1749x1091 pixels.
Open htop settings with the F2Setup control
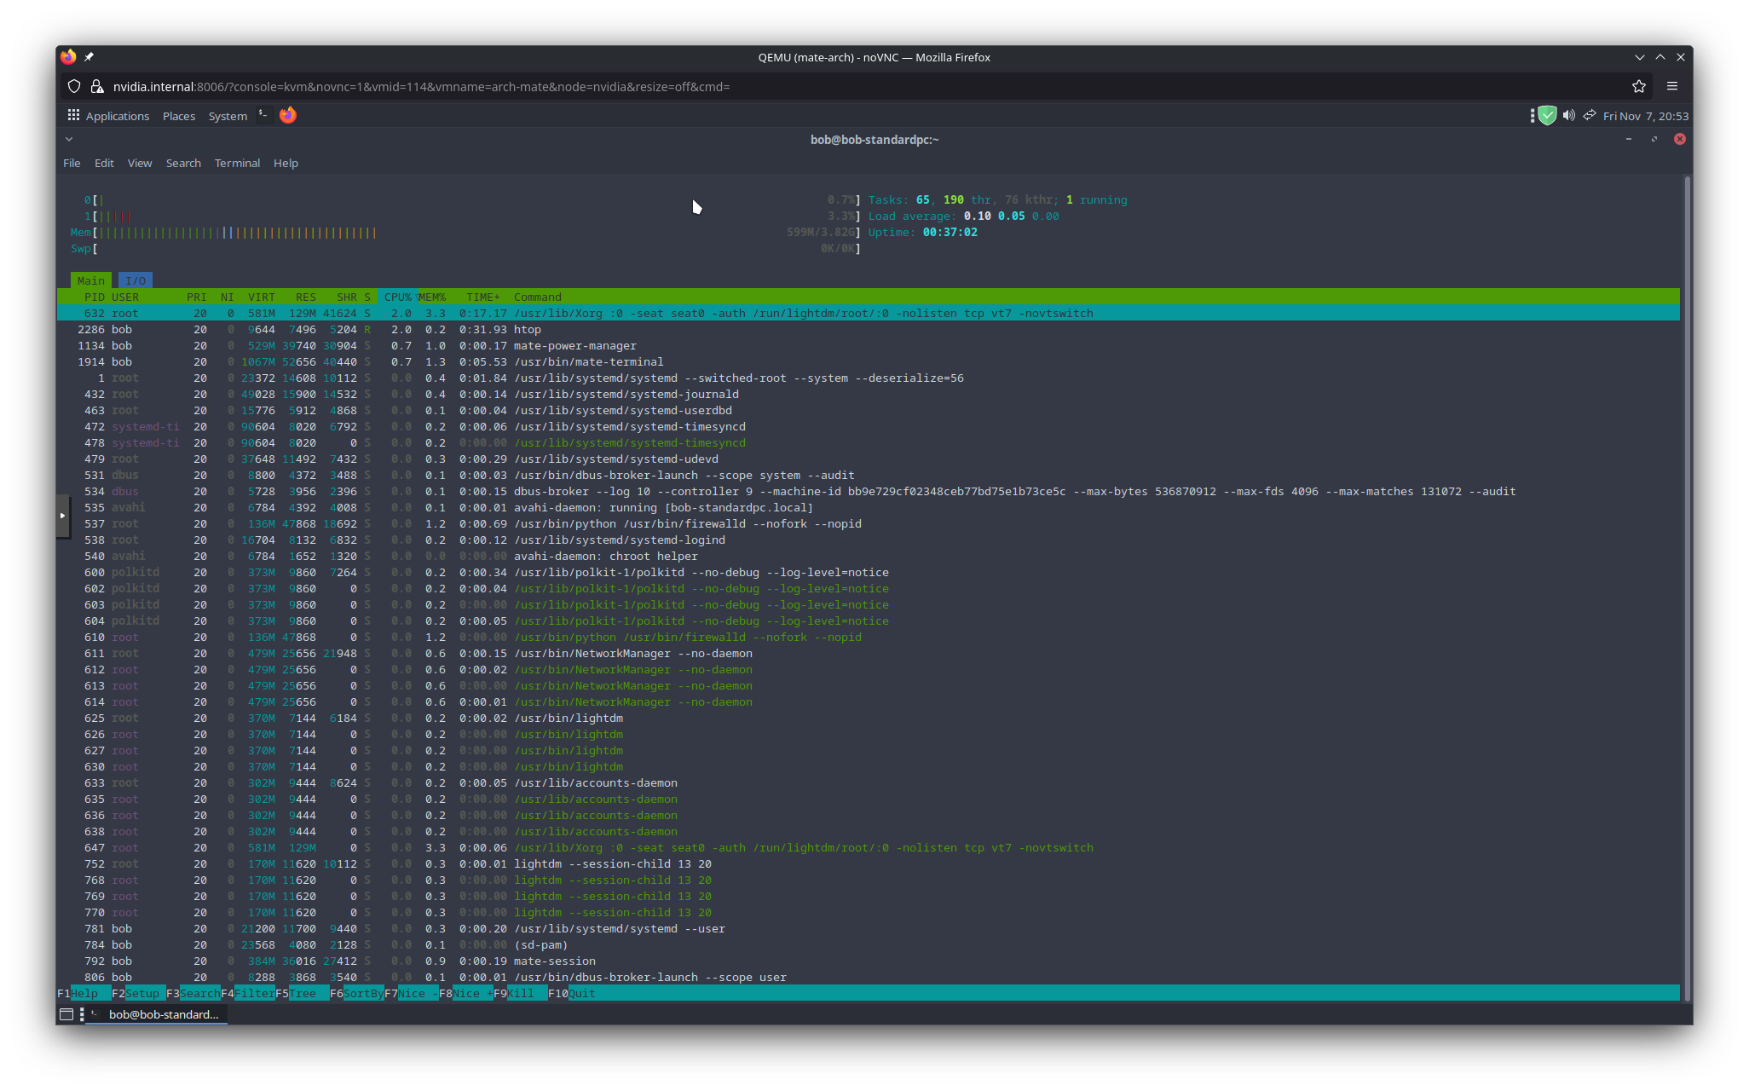click(137, 993)
